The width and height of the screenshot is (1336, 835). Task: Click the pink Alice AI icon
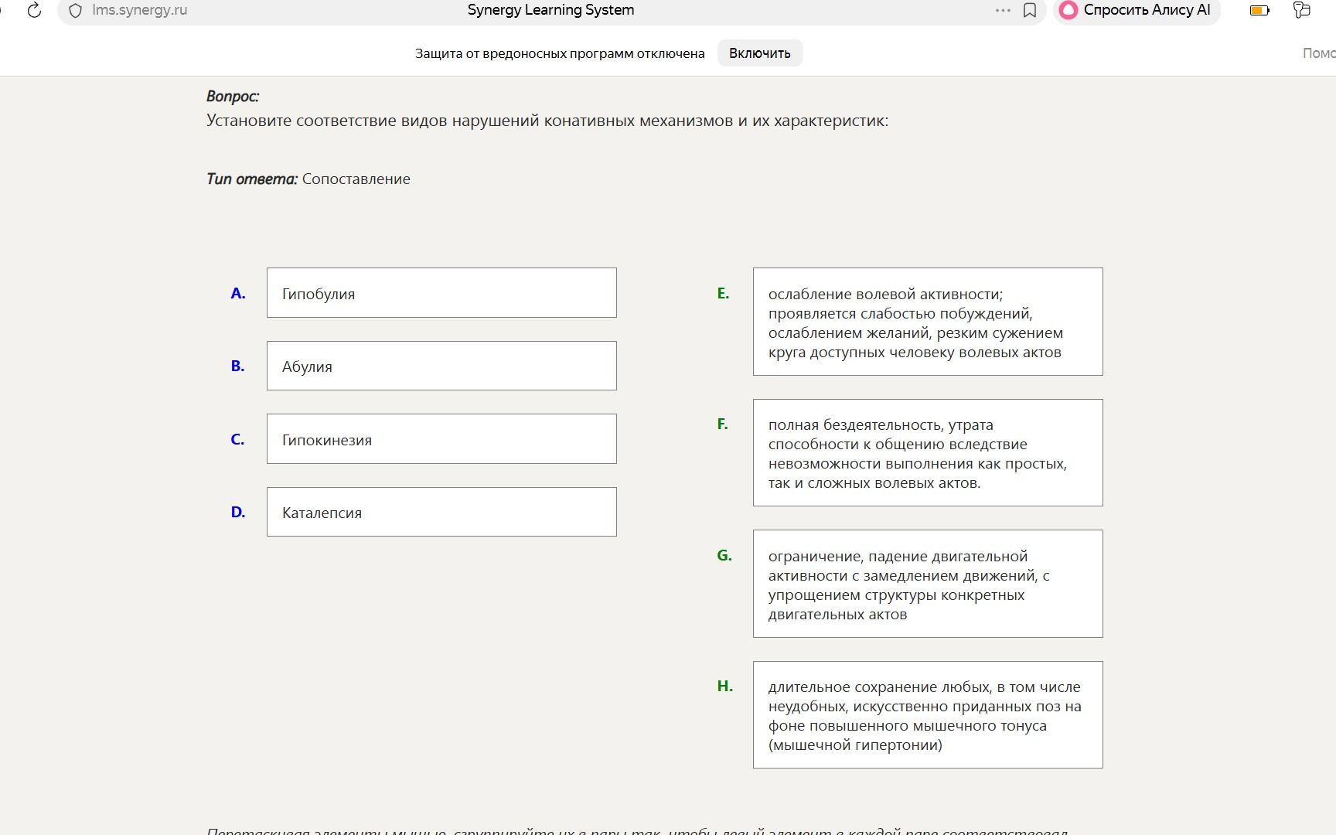coord(1068,10)
